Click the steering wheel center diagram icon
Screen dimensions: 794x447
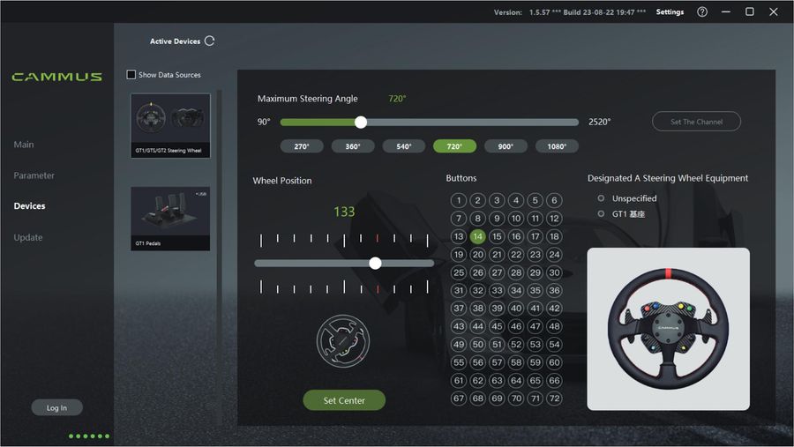point(343,339)
